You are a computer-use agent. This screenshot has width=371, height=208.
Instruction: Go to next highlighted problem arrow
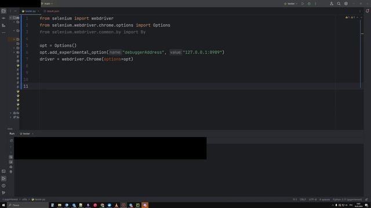coord(361,17)
